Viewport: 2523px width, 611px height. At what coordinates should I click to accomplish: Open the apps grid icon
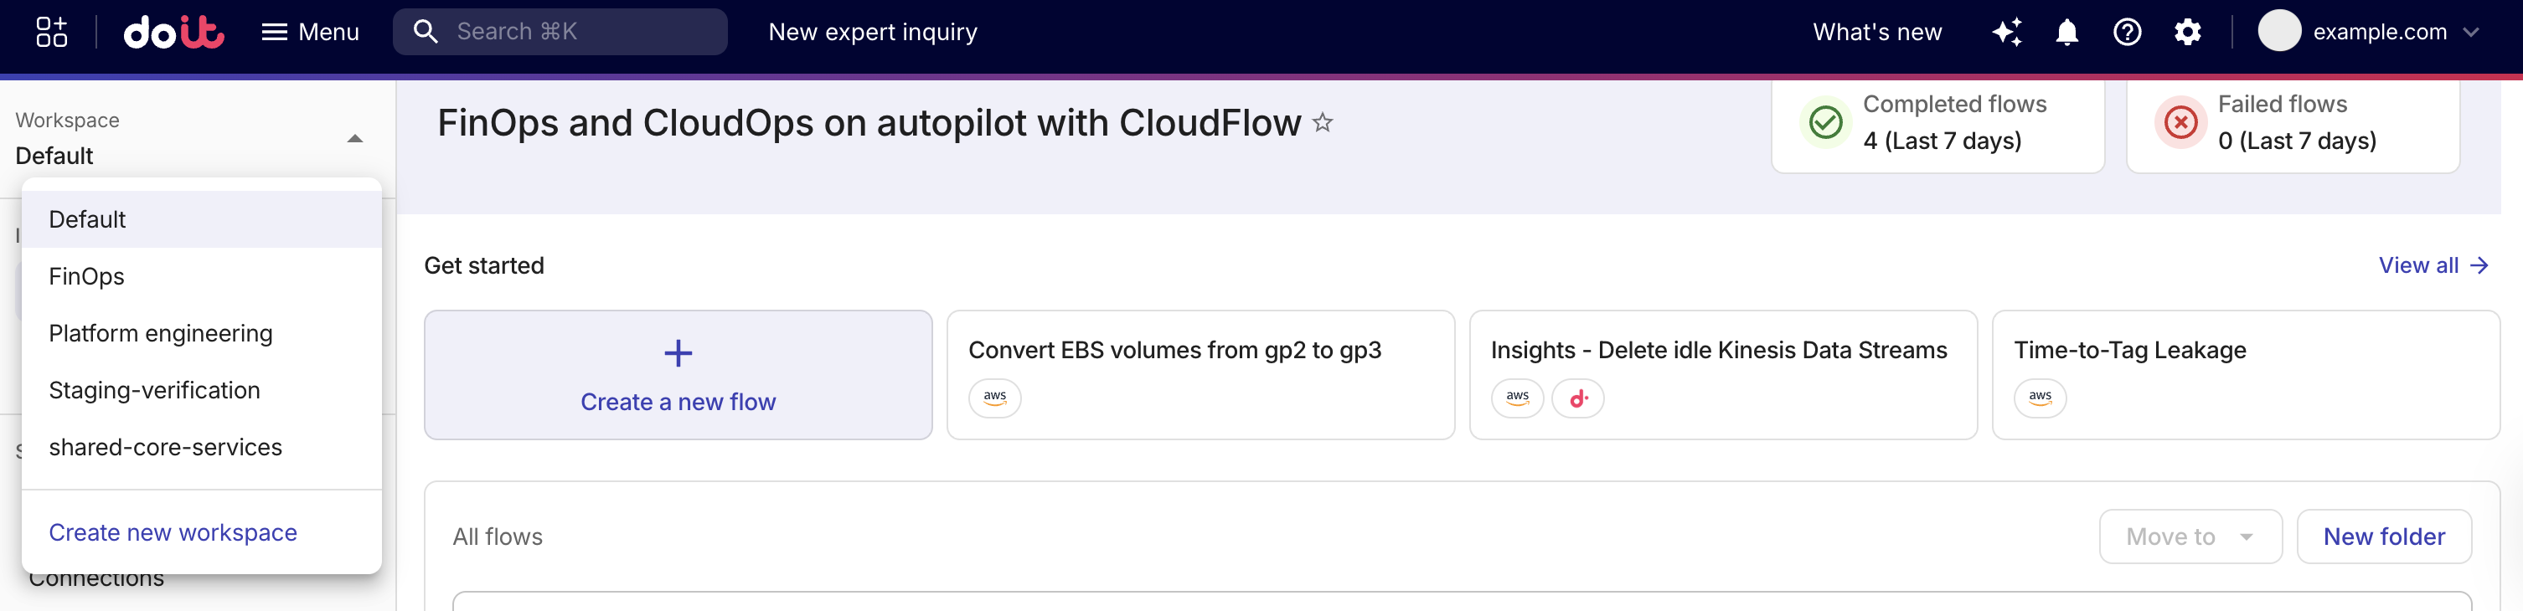pyautogui.click(x=51, y=31)
